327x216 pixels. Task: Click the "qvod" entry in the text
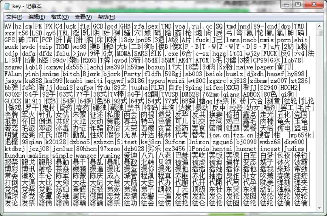pyautogui.click(x=120, y=60)
